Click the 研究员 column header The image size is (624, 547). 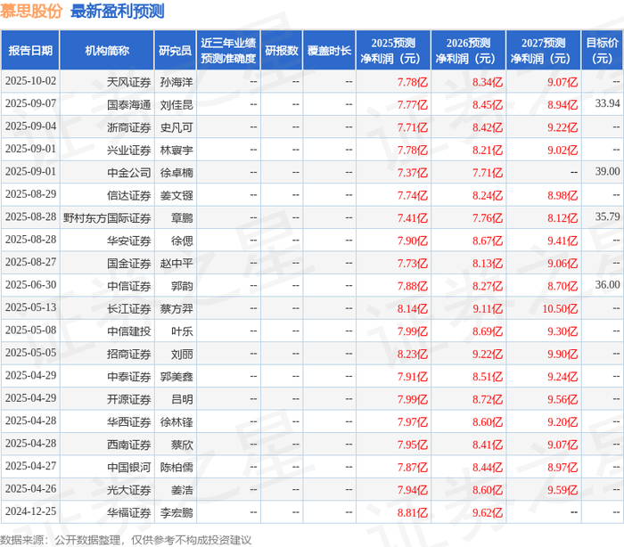pyautogui.click(x=175, y=51)
